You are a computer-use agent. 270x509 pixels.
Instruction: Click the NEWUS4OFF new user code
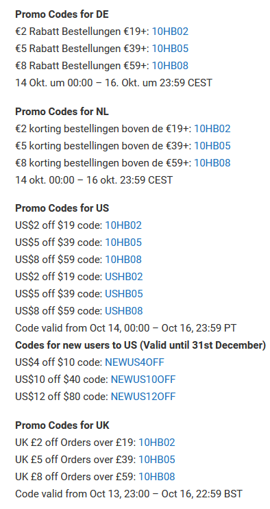(134, 362)
